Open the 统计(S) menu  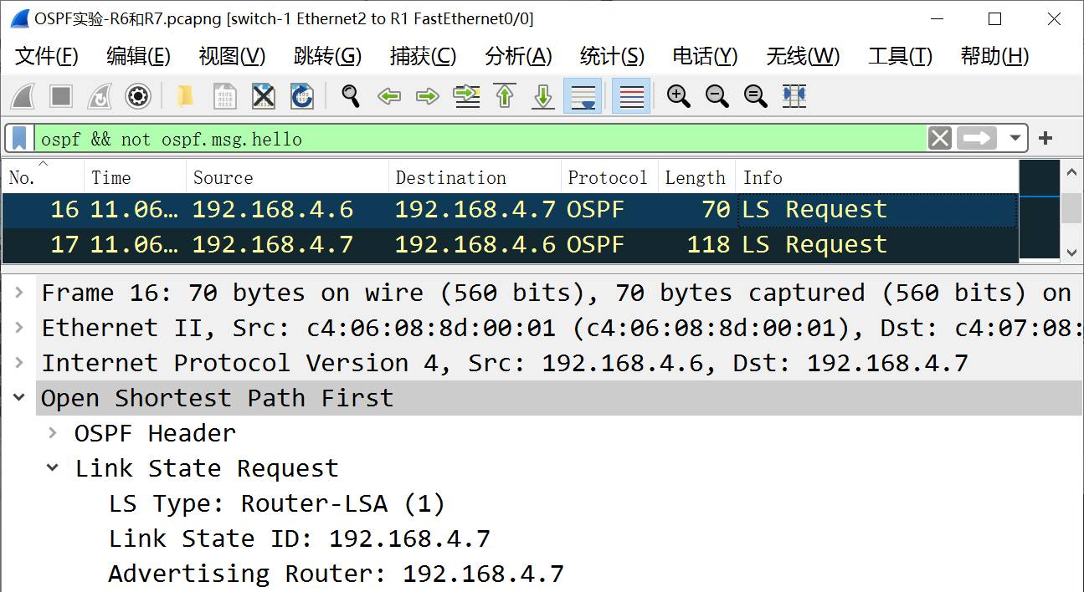612,56
